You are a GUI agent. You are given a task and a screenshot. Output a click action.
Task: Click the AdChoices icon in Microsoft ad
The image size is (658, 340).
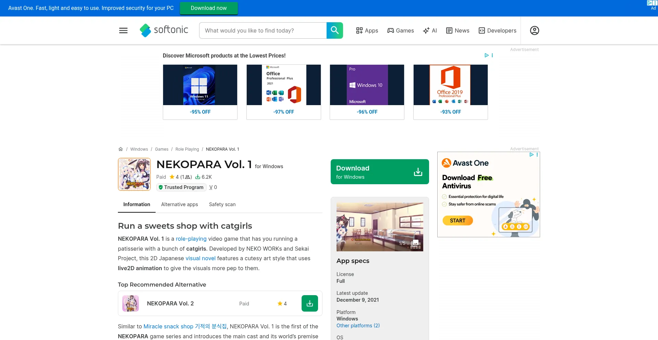tap(486, 55)
